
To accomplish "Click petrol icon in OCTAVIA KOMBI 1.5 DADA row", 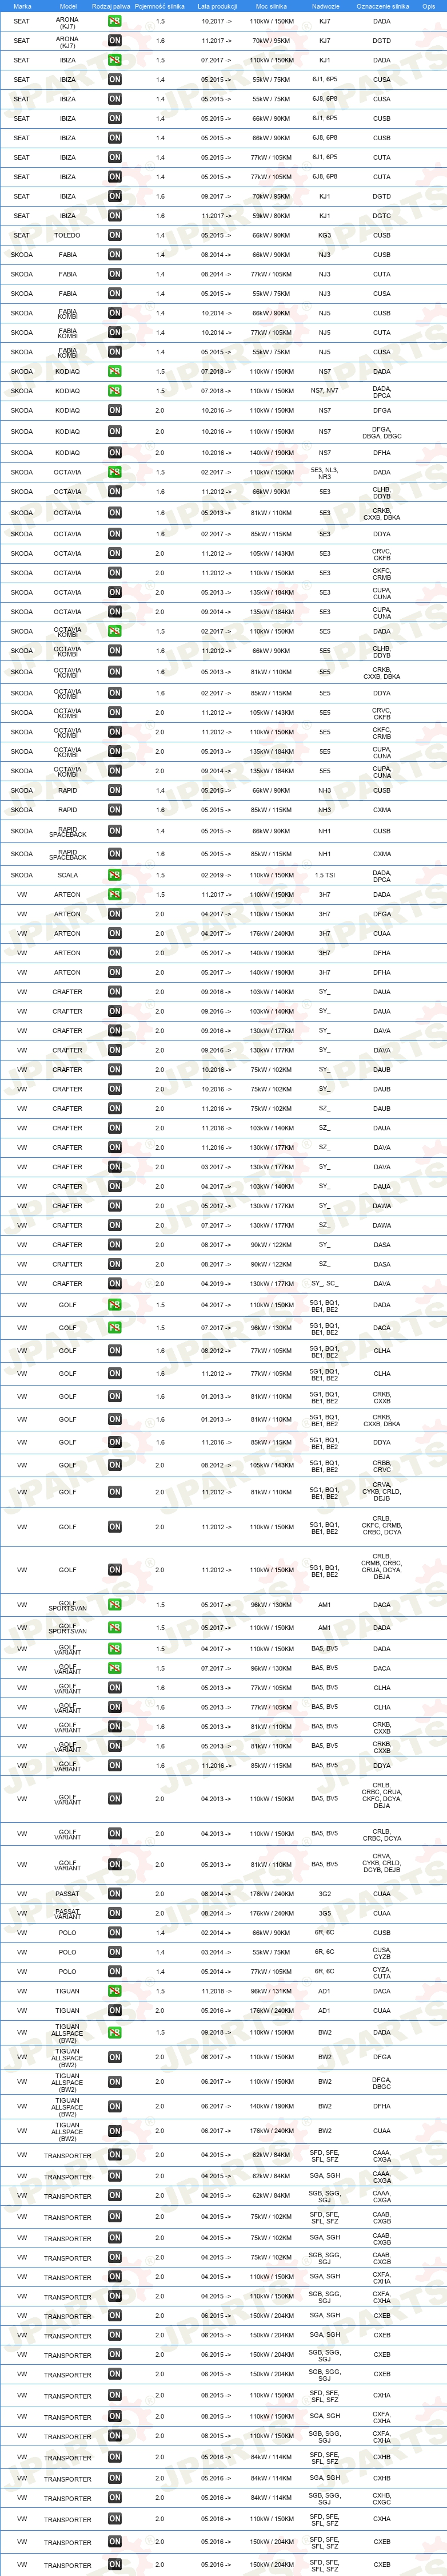I will tap(115, 631).
